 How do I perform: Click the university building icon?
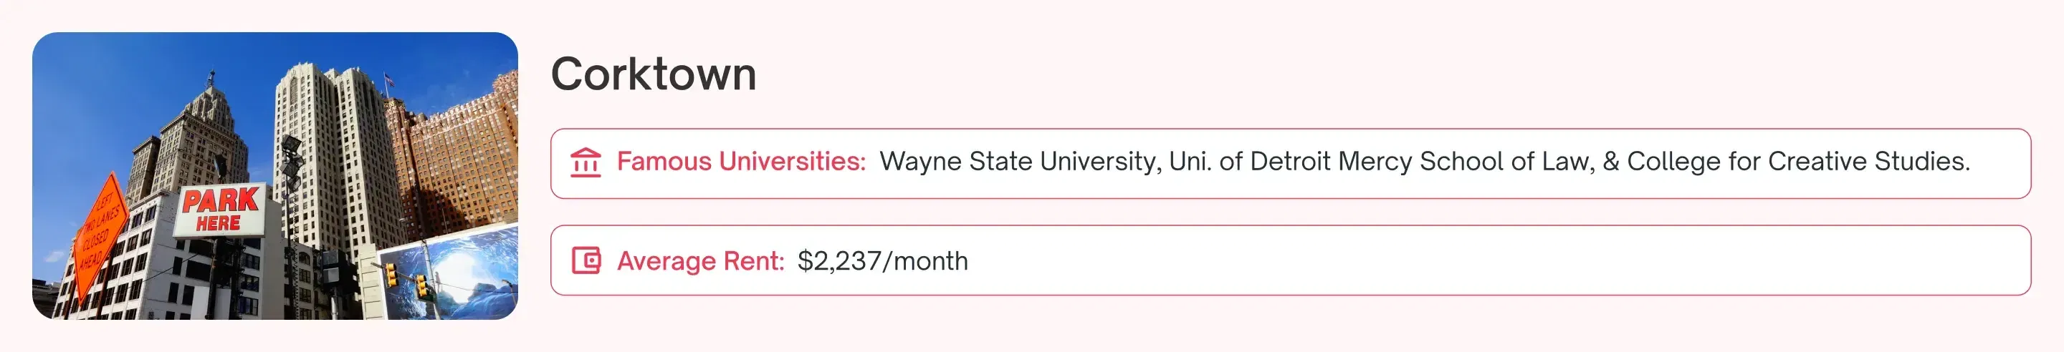(x=585, y=162)
